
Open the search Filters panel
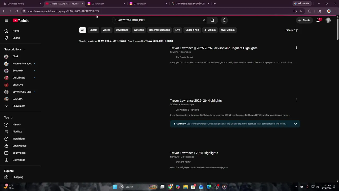pyautogui.click(x=292, y=30)
